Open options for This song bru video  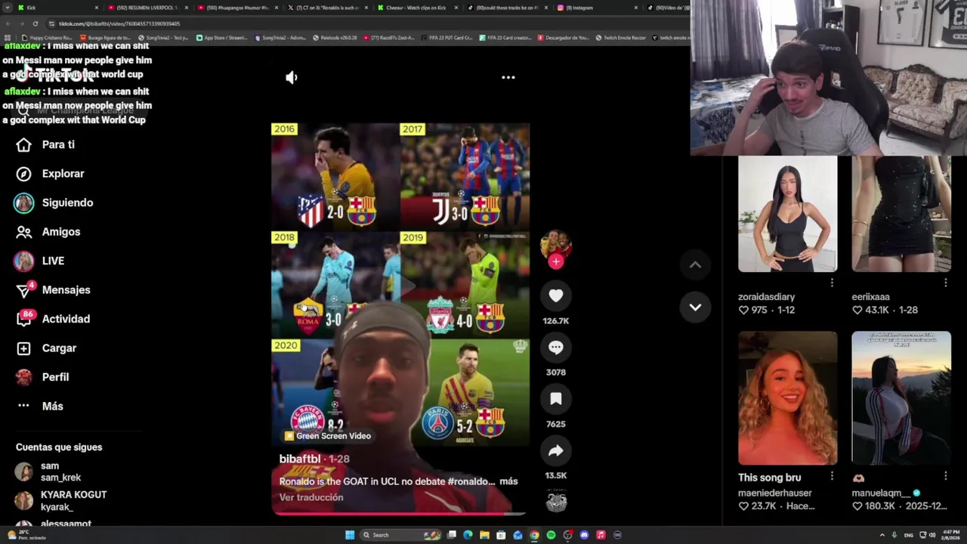pyautogui.click(x=832, y=476)
